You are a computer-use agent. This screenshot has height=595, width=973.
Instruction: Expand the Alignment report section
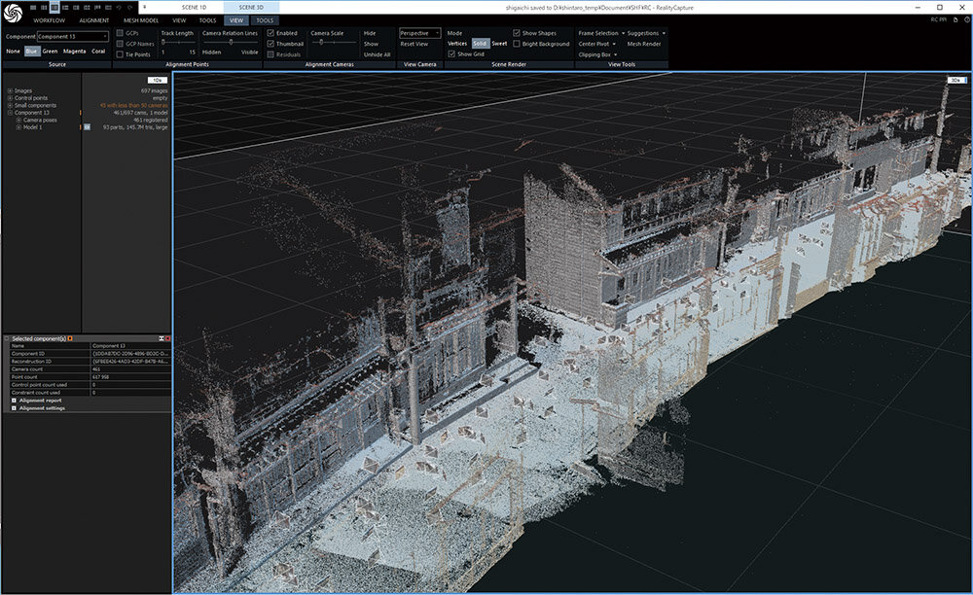coord(14,401)
